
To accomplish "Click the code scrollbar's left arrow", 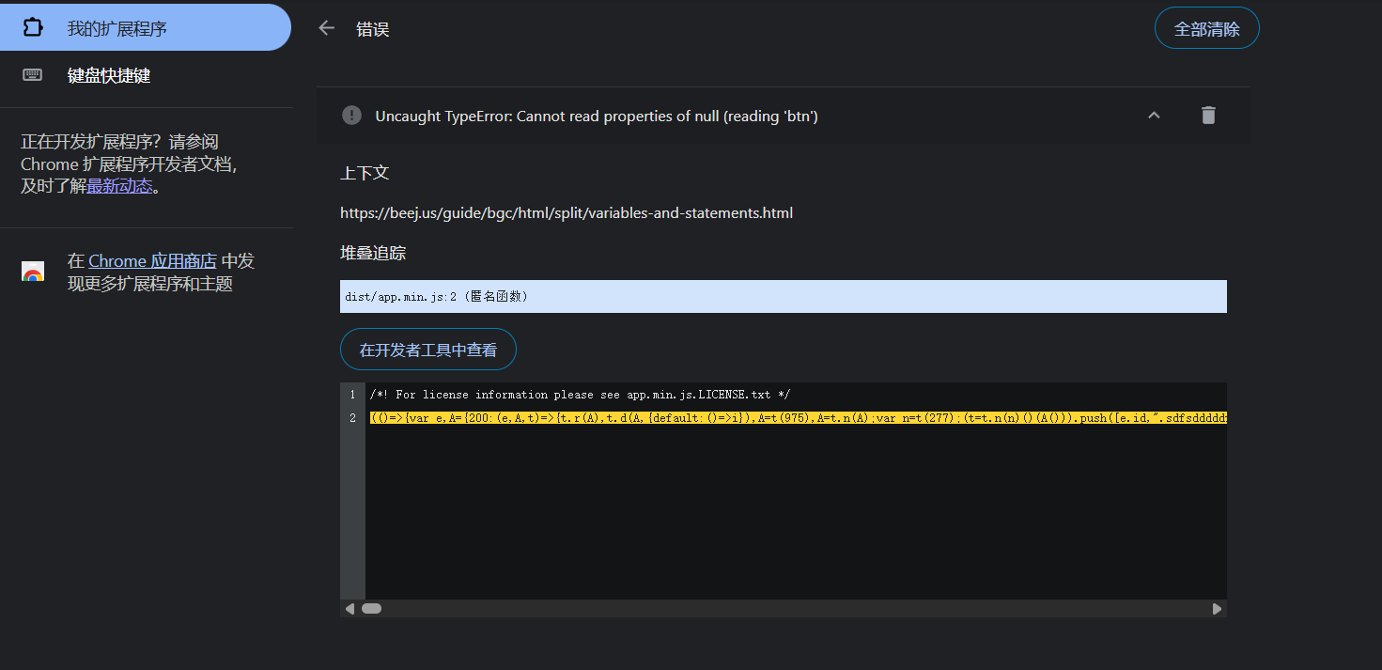I will point(349,609).
